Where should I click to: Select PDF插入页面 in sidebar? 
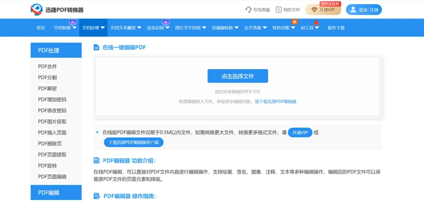click(x=52, y=133)
